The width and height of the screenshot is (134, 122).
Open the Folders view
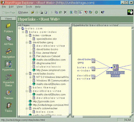8,28
